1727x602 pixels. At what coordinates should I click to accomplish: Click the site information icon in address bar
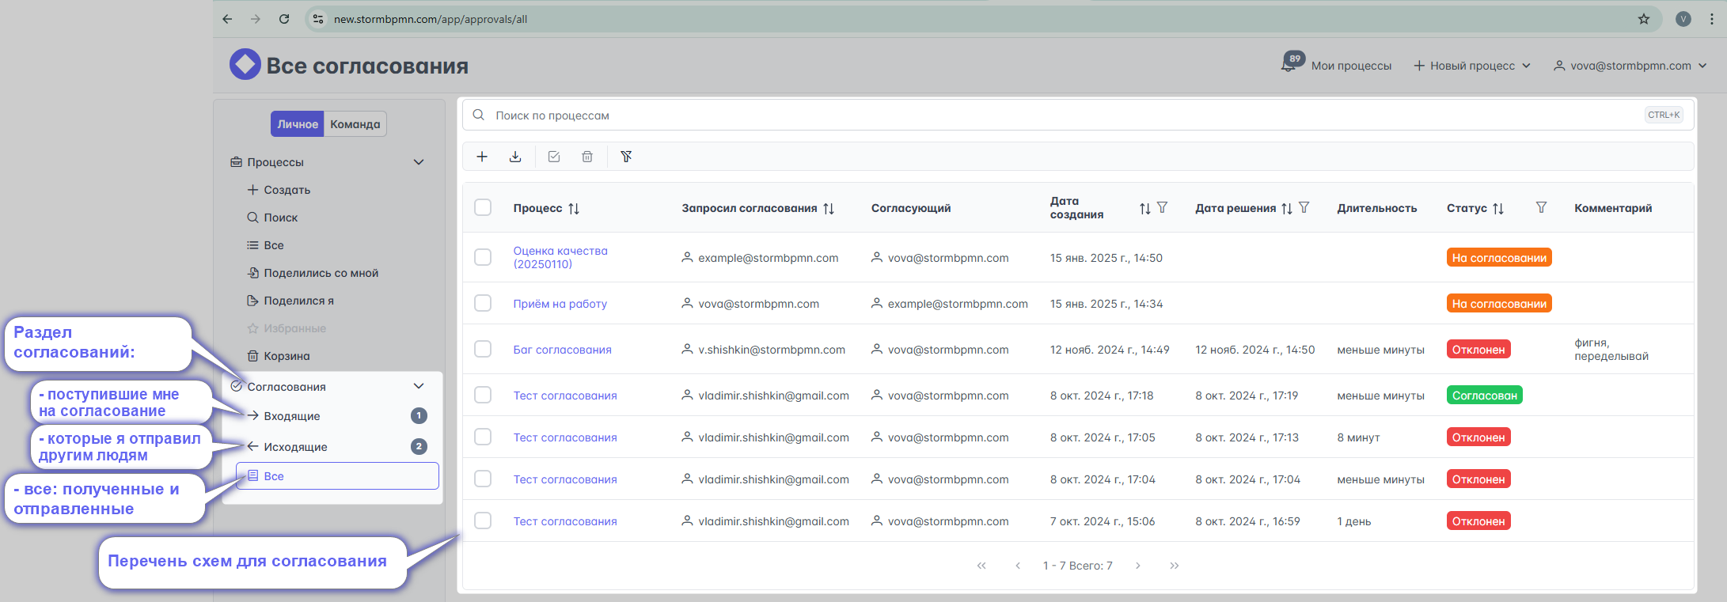[x=318, y=19]
